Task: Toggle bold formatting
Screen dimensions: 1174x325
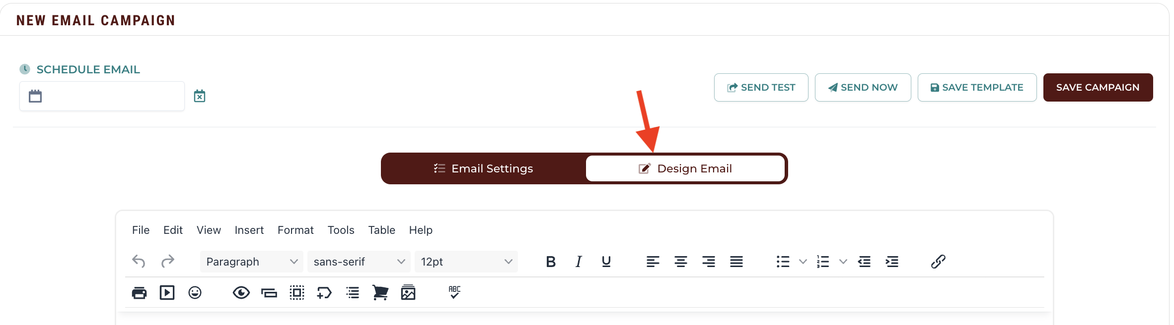Action: pos(551,262)
